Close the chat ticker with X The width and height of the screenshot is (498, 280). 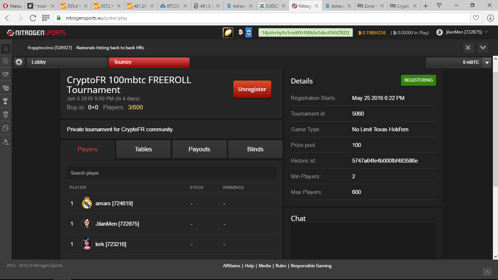coord(468,48)
